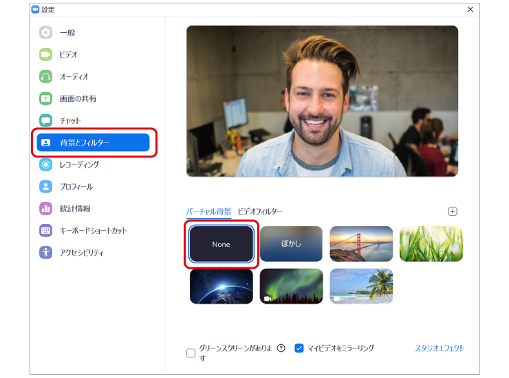This screenshot has height=378, width=509.
Task: Open the オーディオ settings label
Action: pos(74,76)
